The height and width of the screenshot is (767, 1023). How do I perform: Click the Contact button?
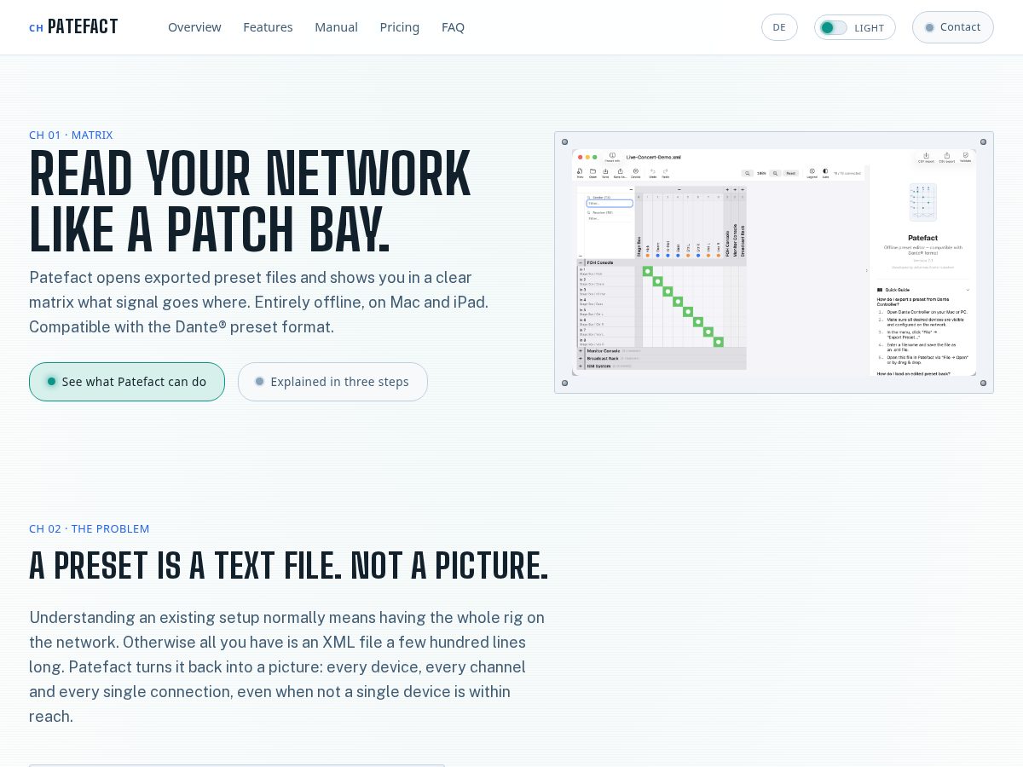pyautogui.click(x=953, y=27)
